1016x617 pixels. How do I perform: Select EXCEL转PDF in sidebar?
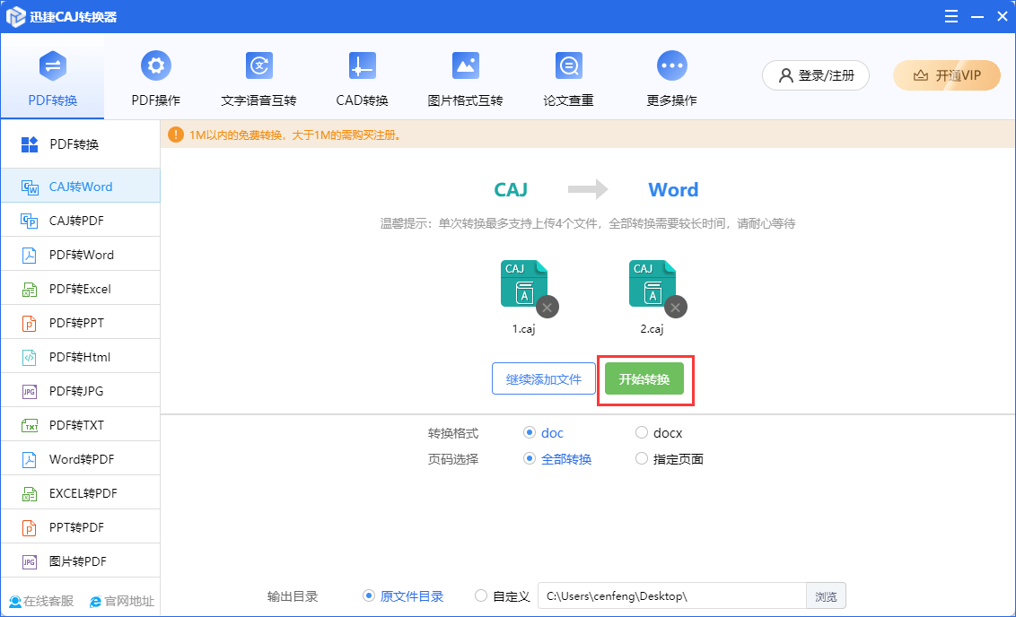pos(81,492)
